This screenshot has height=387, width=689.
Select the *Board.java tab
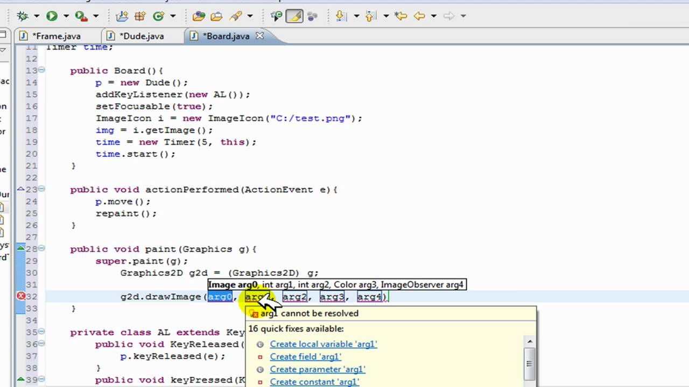pyautogui.click(x=226, y=36)
